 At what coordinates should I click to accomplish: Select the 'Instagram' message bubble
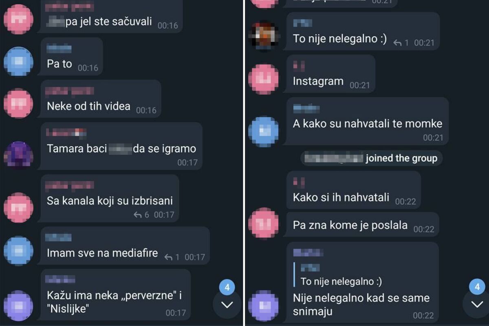(330, 74)
